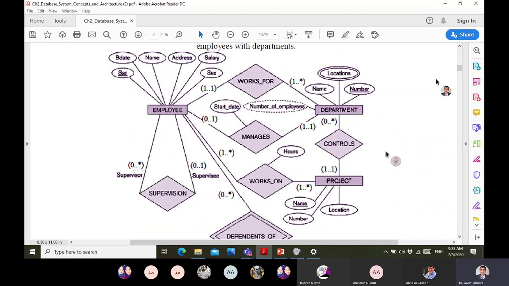Zoom out minus button
509x286 pixels.
[x=230, y=35]
